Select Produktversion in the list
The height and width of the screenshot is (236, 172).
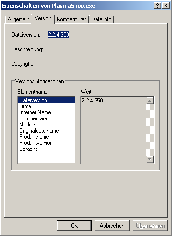tap(47, 143)
